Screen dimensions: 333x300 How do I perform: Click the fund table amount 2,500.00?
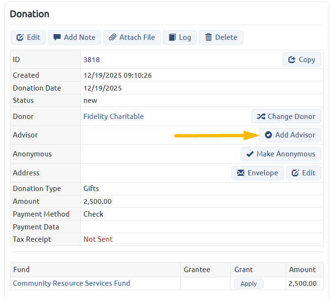(303, 283)
